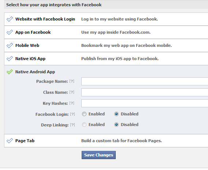The width and height of the screenshot is (208, 170).
Task: Show the Key Hashes help hint
Action: (x=72, y=103)
